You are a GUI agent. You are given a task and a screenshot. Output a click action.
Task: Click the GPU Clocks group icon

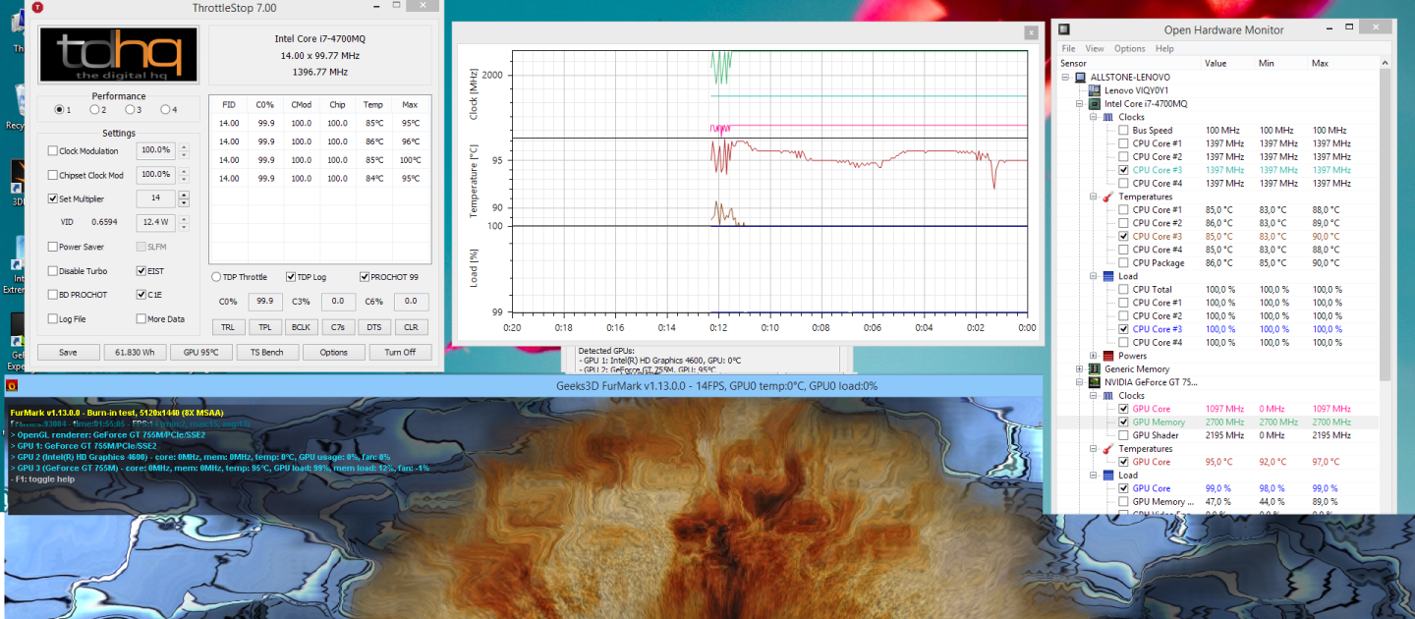(1108, 396)
